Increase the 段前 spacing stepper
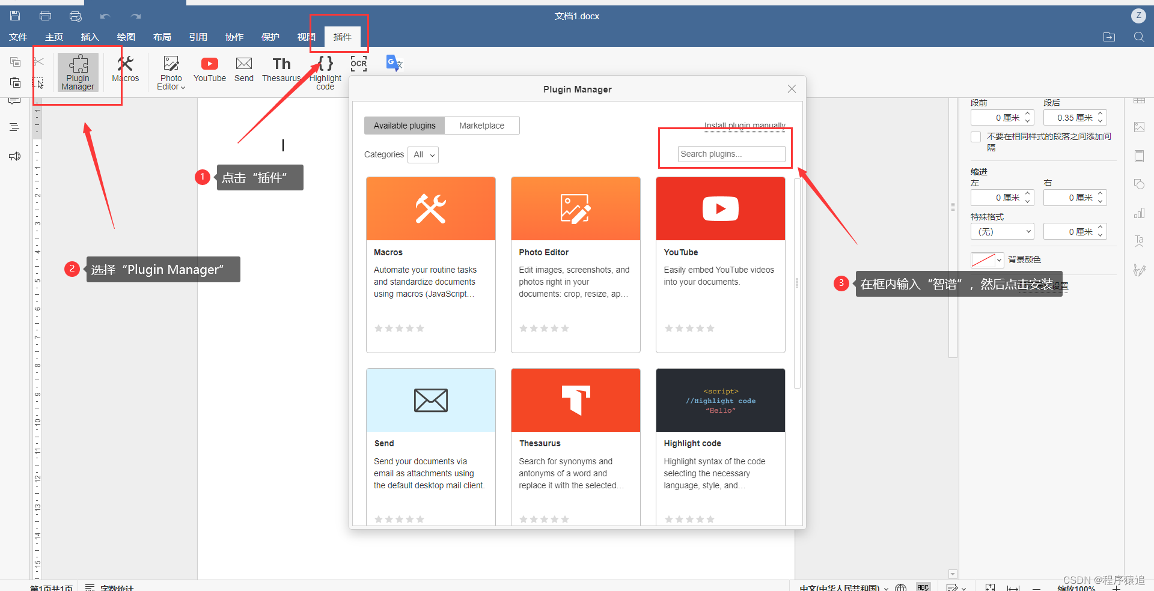Image resolution: width=1154 pixels, height=591 pixels. 1028,114
